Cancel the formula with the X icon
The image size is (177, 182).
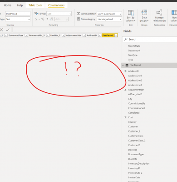pyautogui.click(x=1, y=30)
